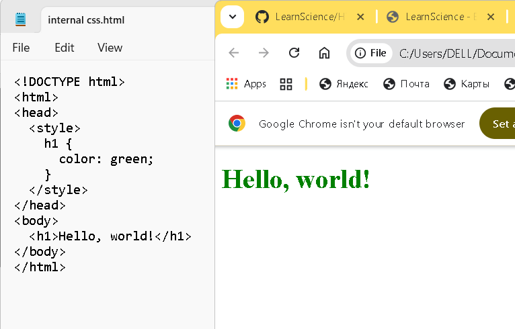
Task: Open the Apps grid shortcut
Action: (x=246, y=84)
